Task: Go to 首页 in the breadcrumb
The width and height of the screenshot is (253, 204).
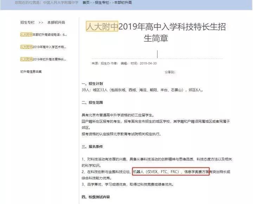Action: tap(86, 2)
